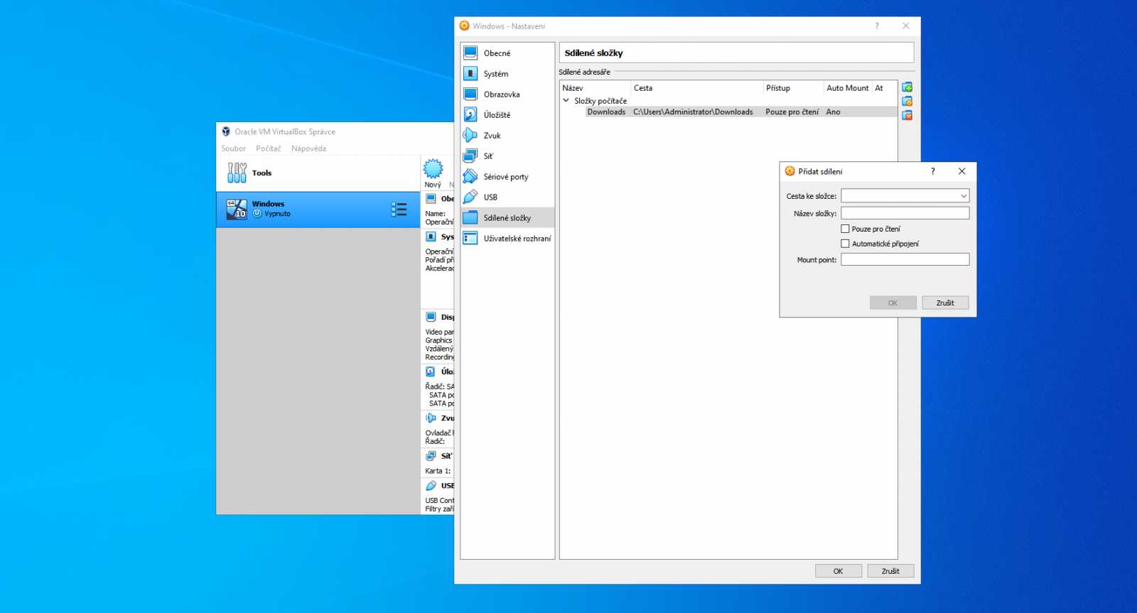The image size is (1137, 613).
Task: Select Sériové porty in settings sidebar
Action: [507, 177]
